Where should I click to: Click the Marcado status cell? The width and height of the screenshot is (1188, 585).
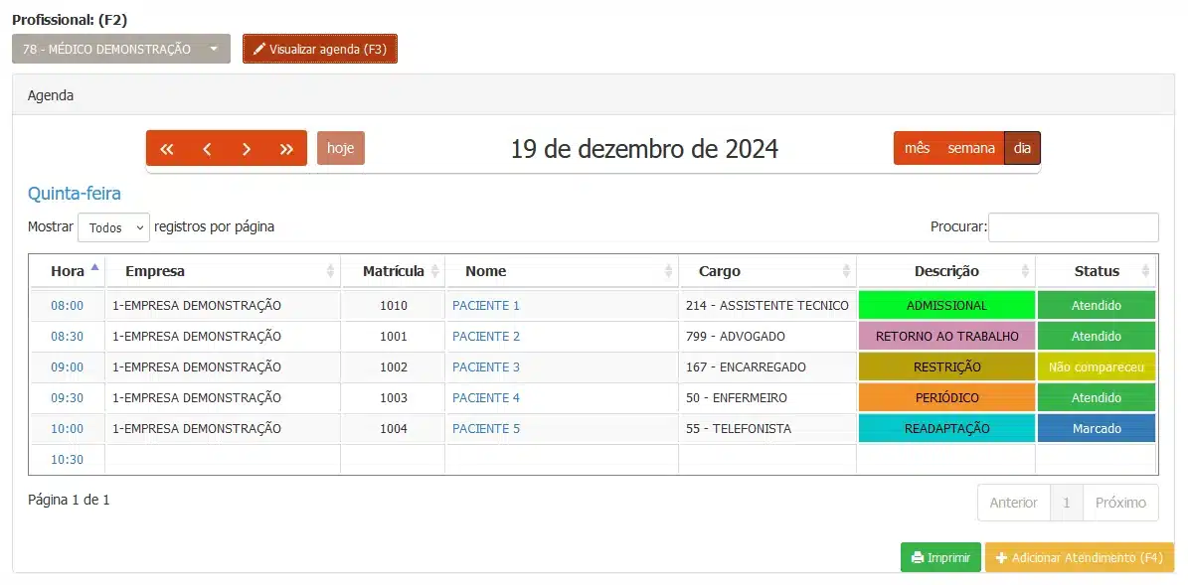coord(1097,428)
